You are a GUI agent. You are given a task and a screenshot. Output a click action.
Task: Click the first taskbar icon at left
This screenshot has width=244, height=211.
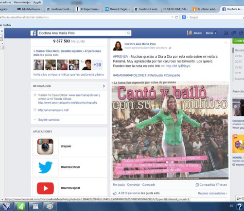click(6, 207)
